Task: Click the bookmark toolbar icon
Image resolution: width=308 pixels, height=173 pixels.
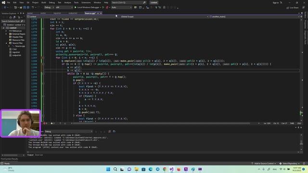Action: tap(164, 8)
